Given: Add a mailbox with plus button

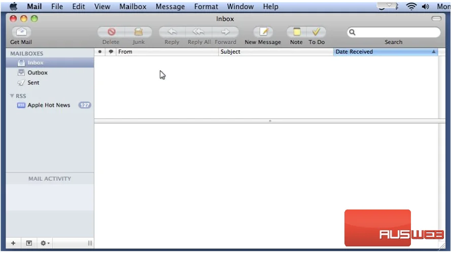Looking at the screenshot, I should 13,243.
